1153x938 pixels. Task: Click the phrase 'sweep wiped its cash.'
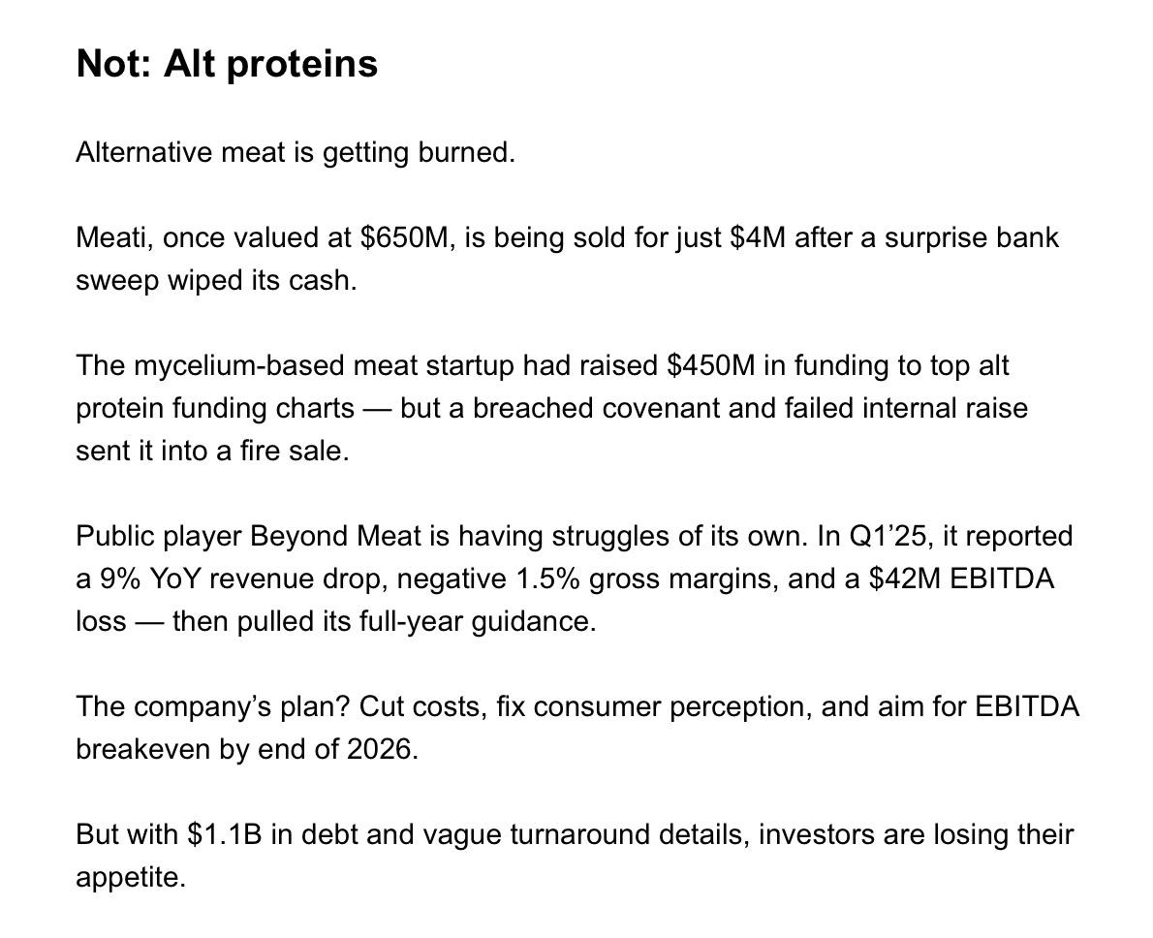tap(216, 281)
